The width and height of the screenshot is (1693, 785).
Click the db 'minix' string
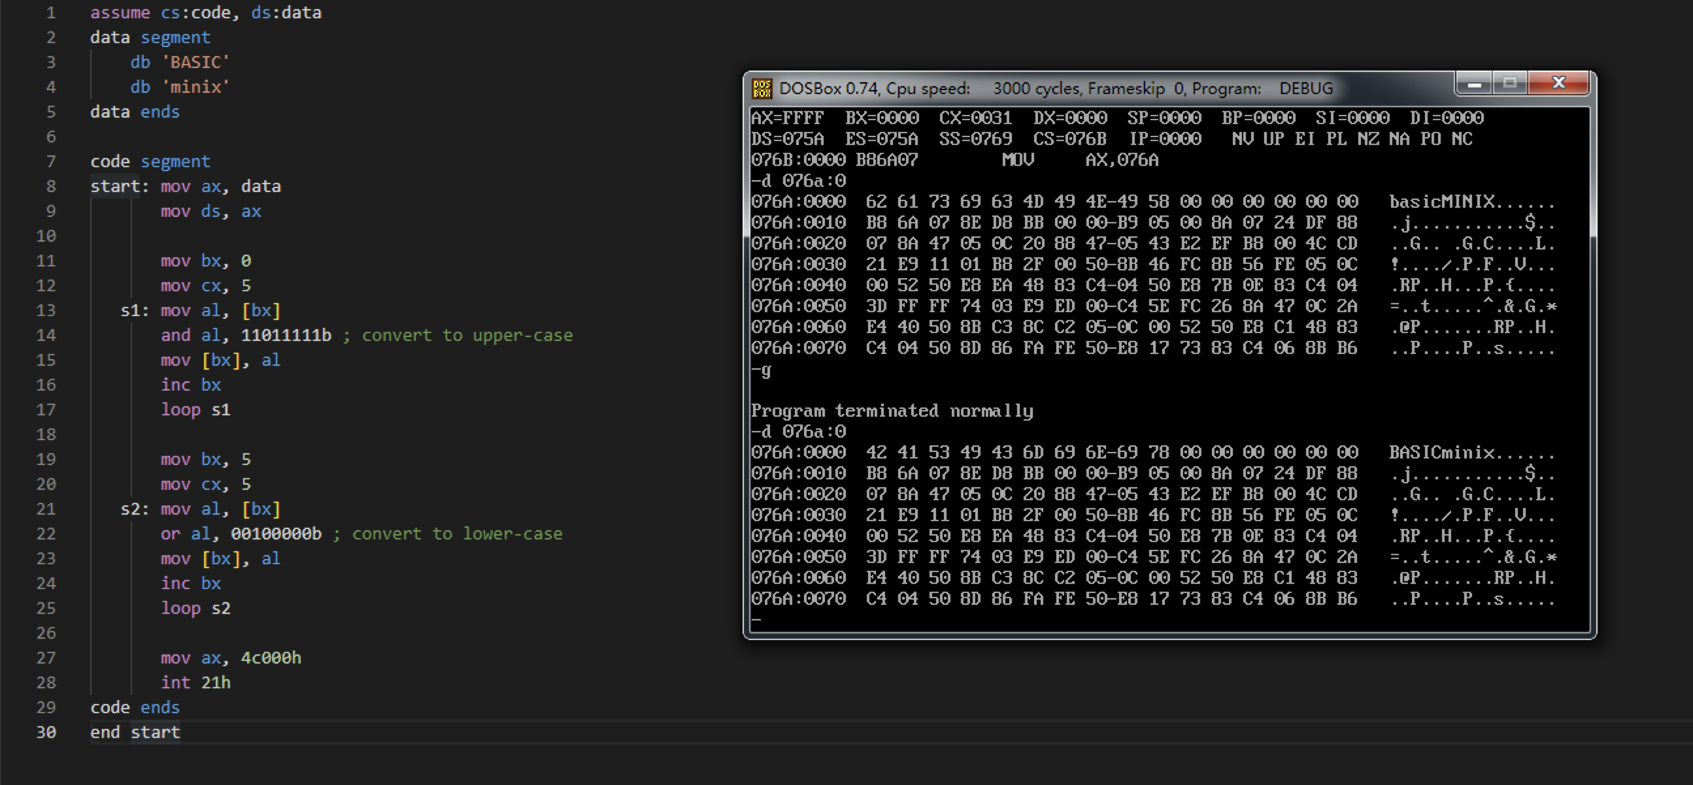(x=196, y=87)
